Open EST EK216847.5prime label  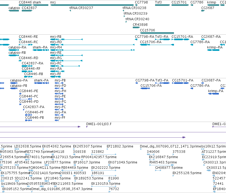click(x=163, y=157)
